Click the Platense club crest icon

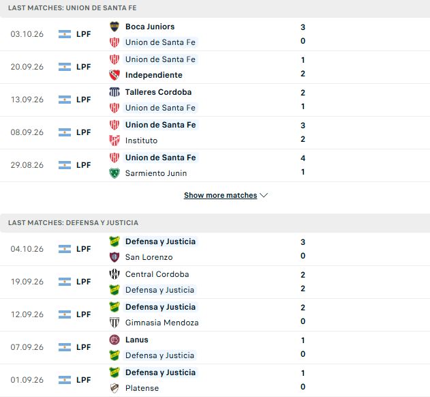click(114, 388)
